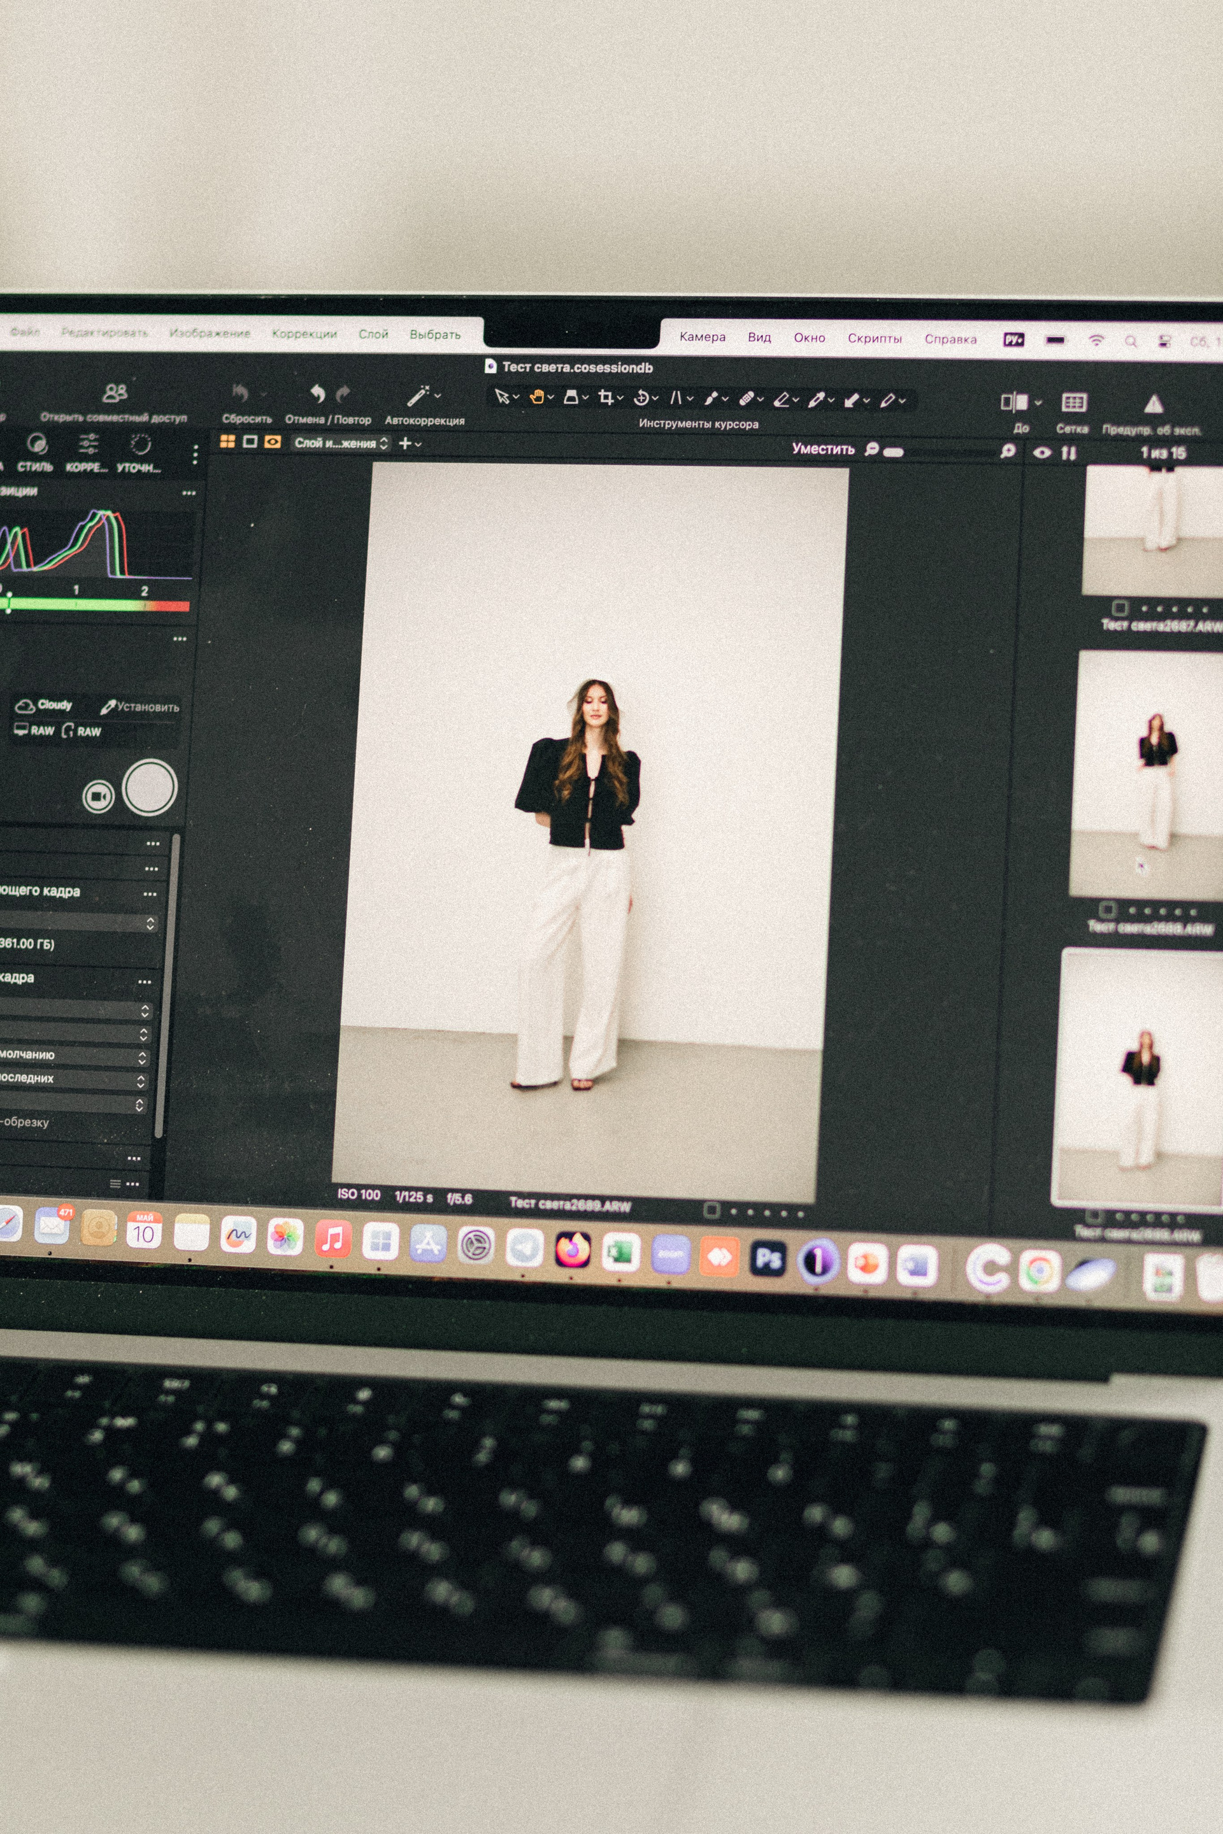The height and width of the screenshot is (1834, 1223).
Task: Select the Heal bandage tool
Action: click(x=746, y=399)
